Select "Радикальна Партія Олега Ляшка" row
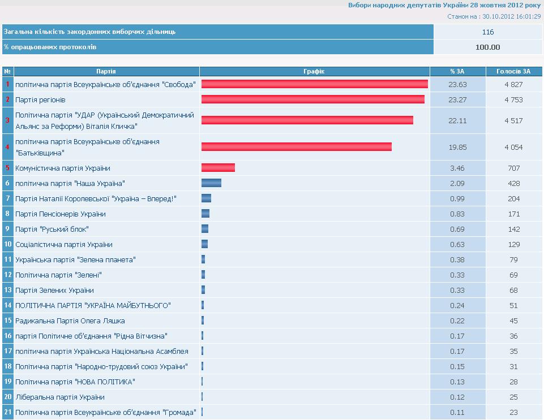Viewport: 544px width, 420px height. pos(70,321)
